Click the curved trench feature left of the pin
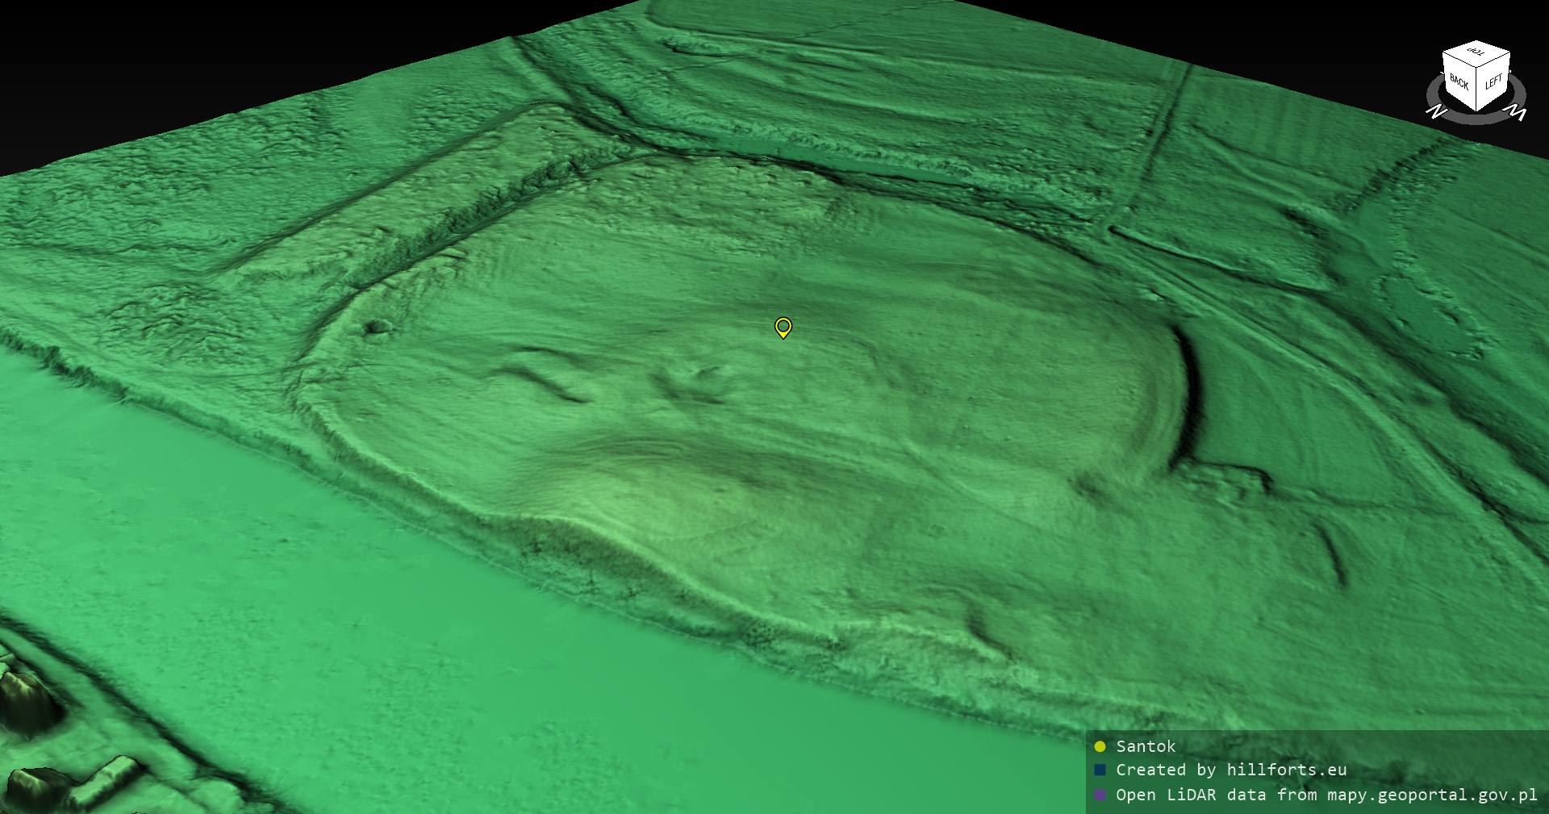 pos(541,379)
